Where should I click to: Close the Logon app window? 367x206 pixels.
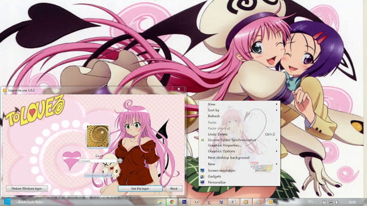point(178,89)
